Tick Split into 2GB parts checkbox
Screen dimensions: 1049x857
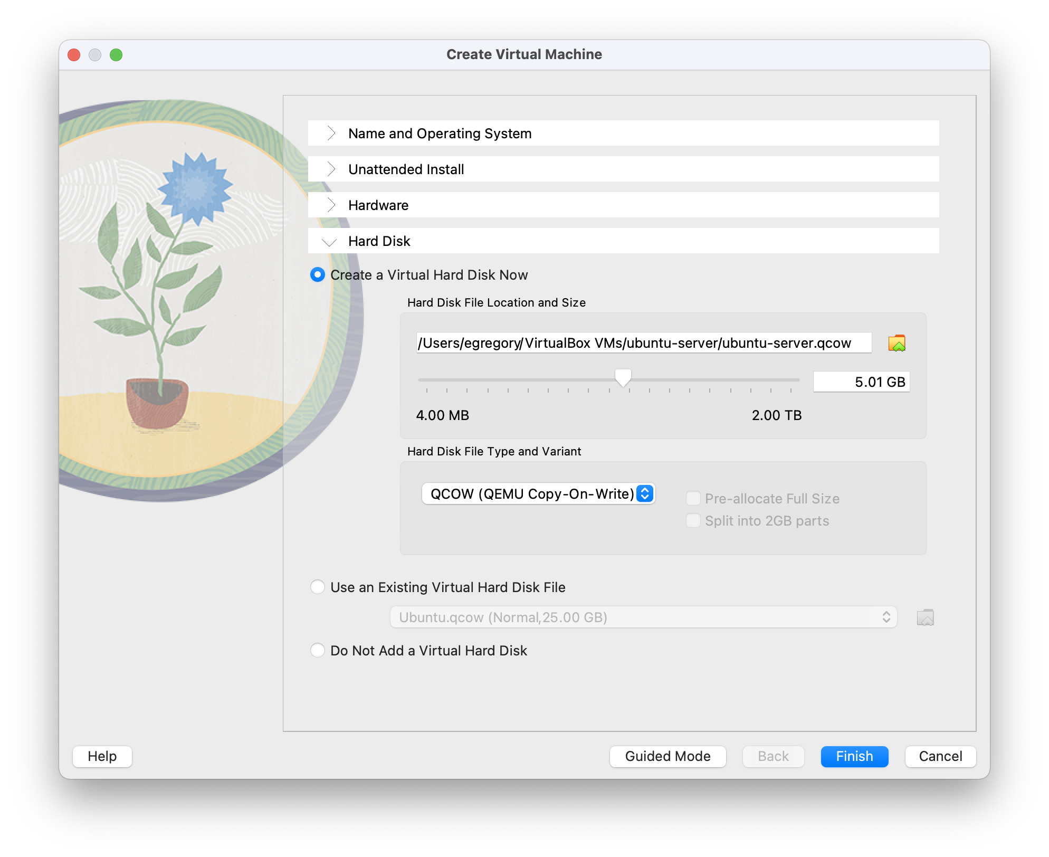[693, 521]
